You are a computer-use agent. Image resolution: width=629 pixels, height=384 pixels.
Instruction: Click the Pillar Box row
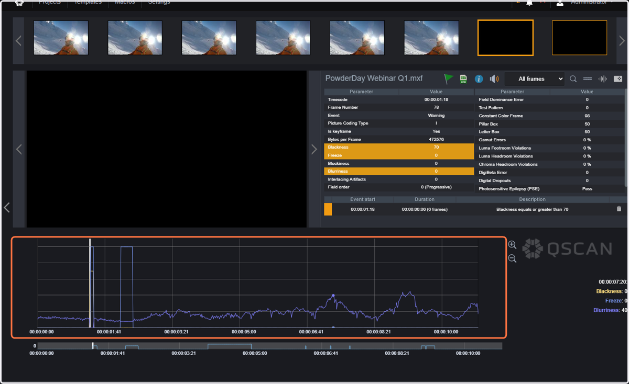point(550,124)
